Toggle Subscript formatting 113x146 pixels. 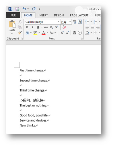(51, 27)
